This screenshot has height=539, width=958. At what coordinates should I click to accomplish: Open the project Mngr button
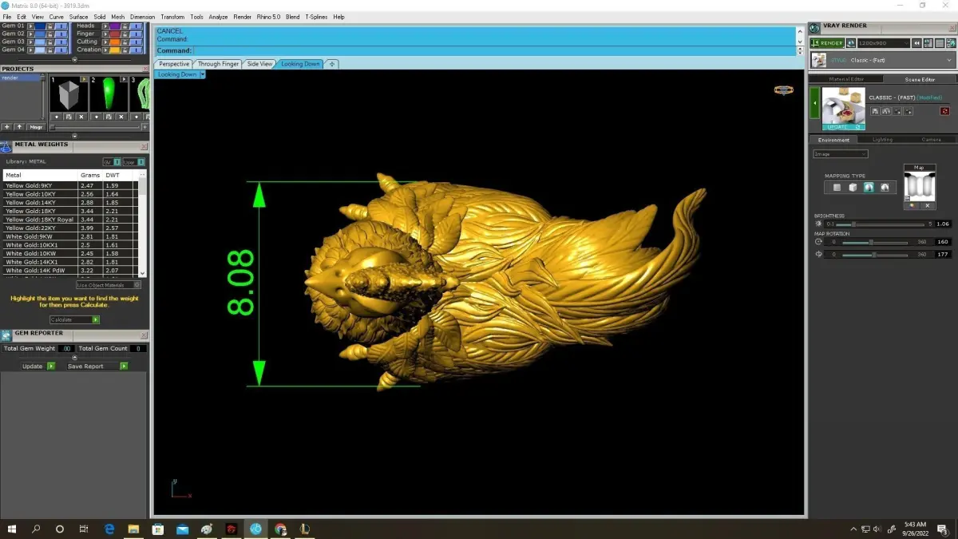[x=36, y=127]
